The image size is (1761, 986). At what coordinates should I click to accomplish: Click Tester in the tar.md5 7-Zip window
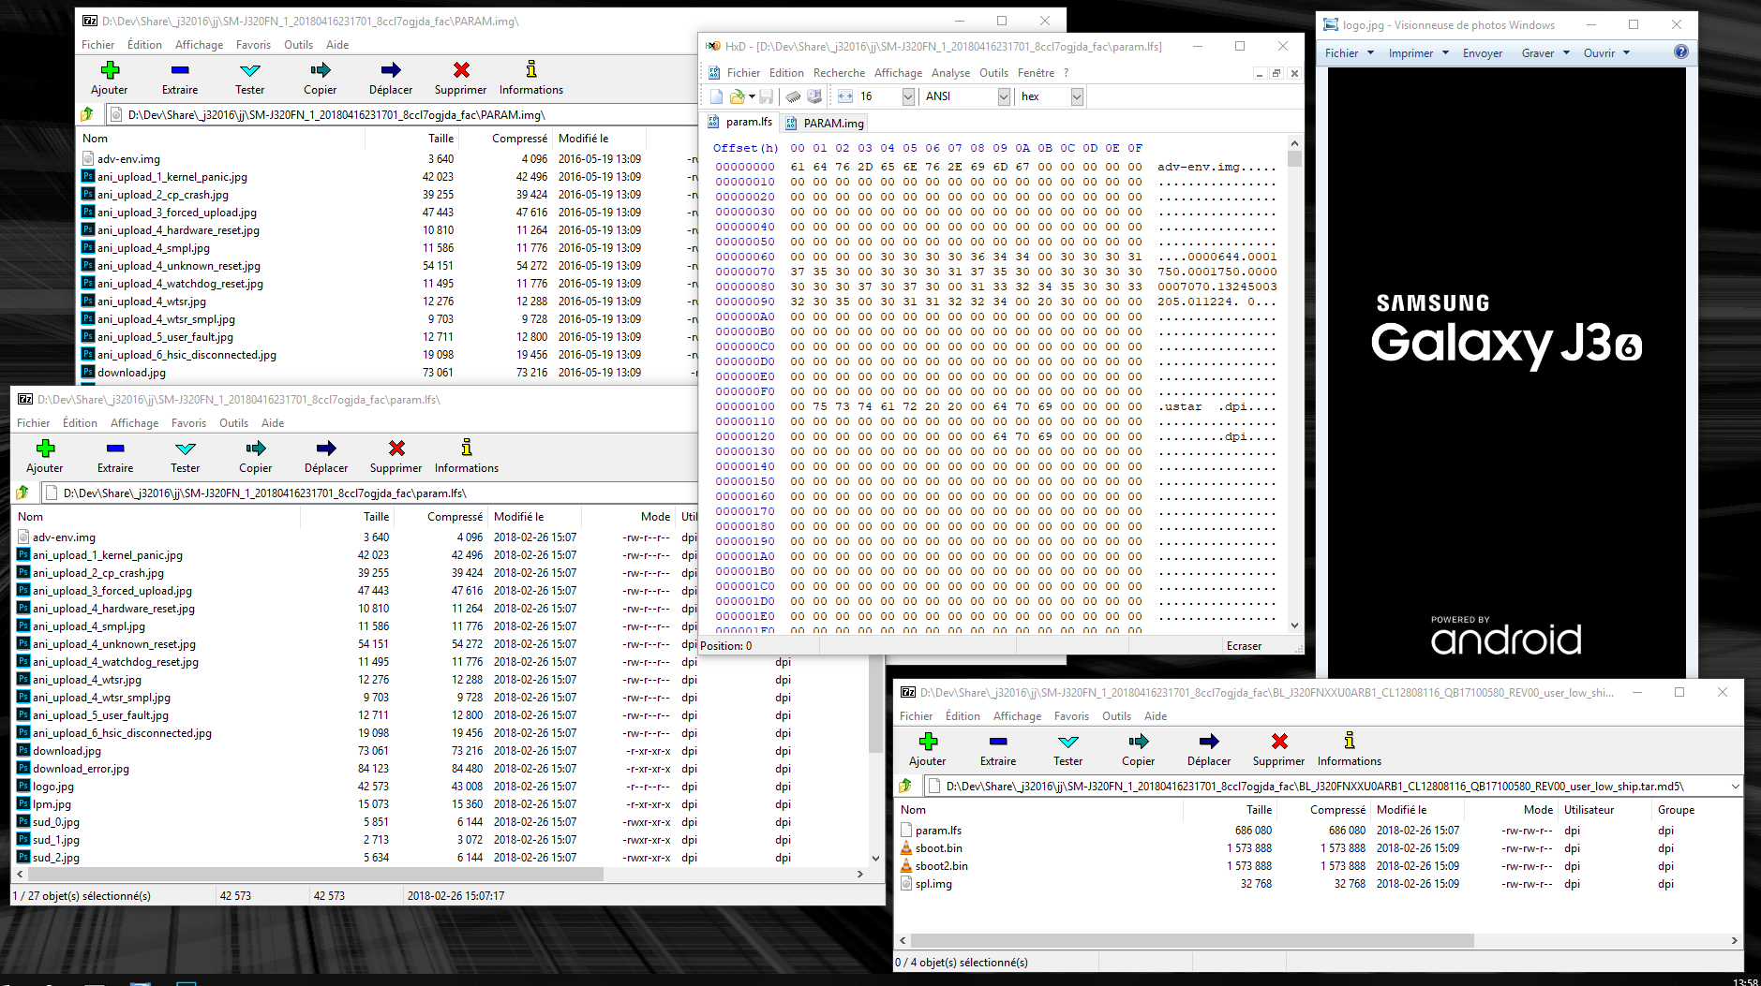pyautogui.click(x=1068, y=749)
